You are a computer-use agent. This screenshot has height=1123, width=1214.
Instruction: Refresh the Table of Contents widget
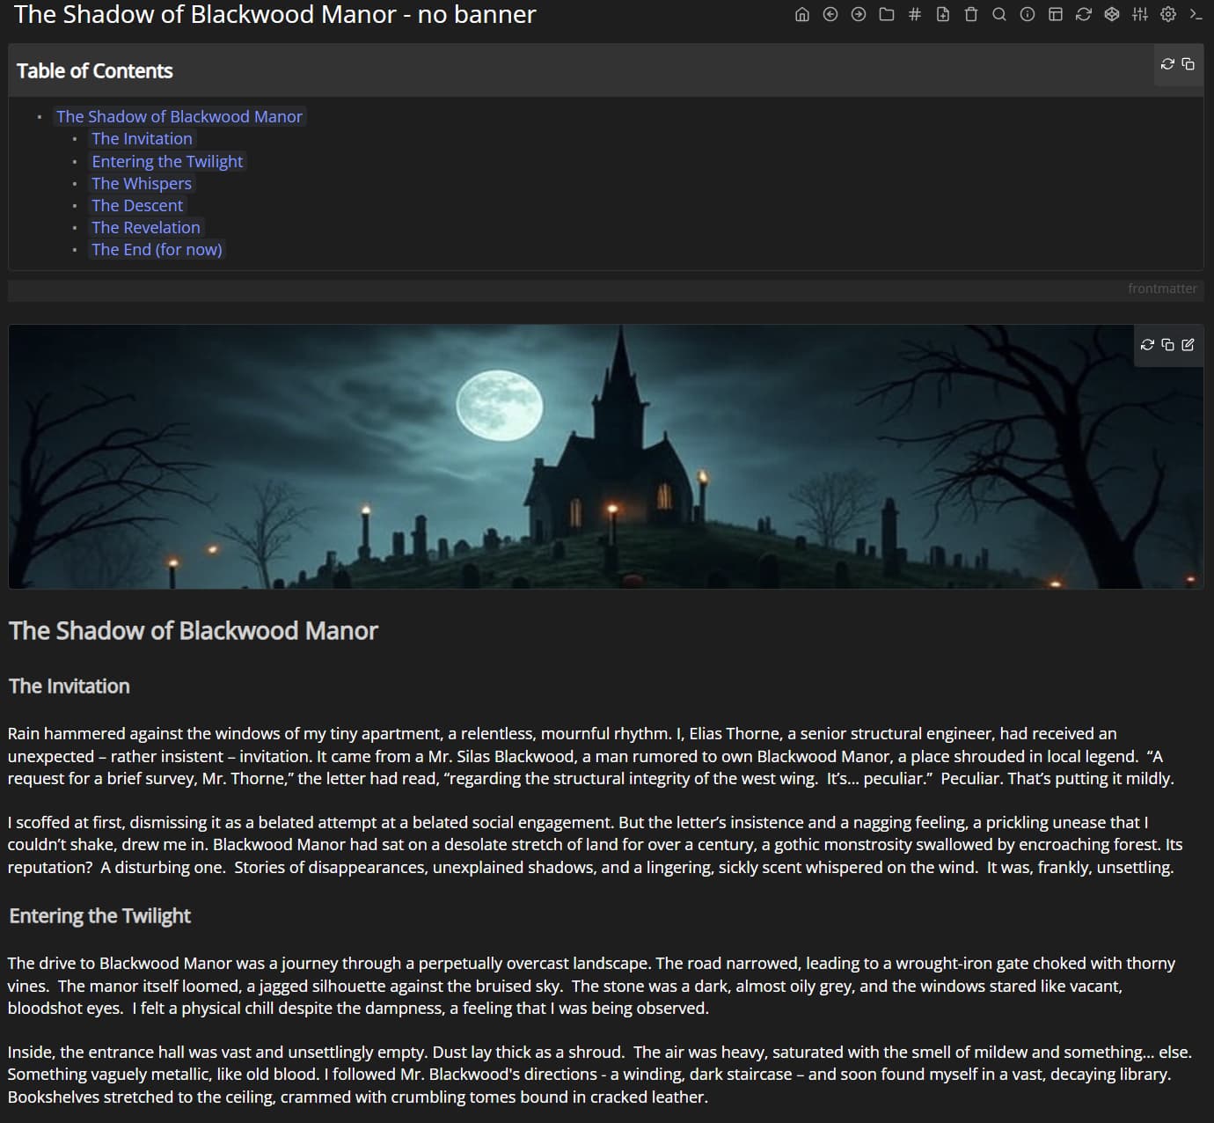[1167, 64]
